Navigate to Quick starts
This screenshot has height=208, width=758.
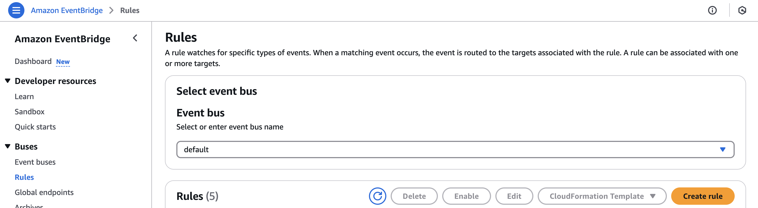click(35, 127)
